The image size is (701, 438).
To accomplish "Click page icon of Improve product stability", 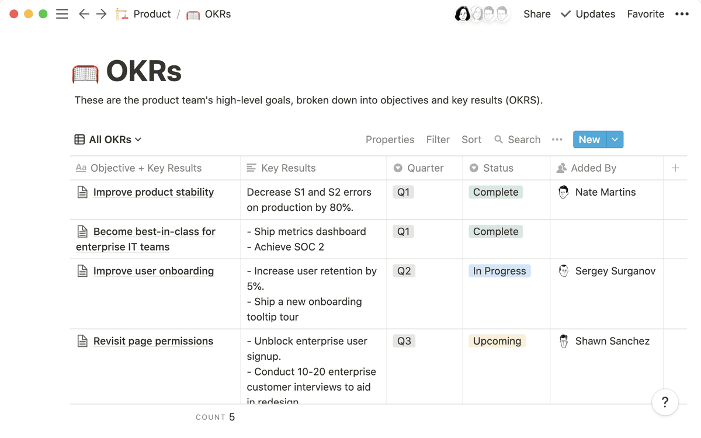I will pyautogui.click(x=82, y=192).
